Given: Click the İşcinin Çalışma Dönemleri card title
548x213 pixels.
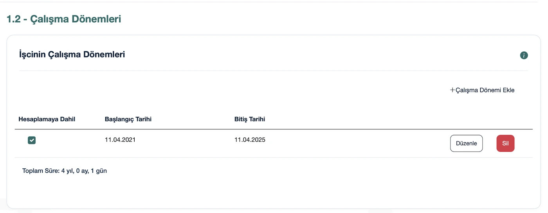Looking at the screenshot, I should [72, 54].
